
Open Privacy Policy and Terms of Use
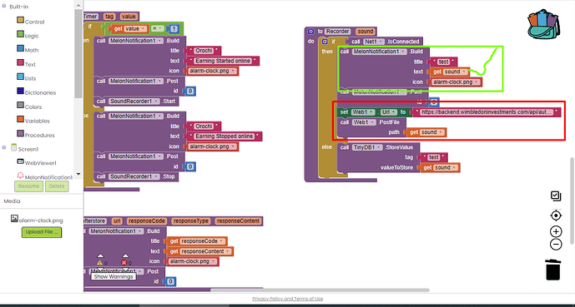(287, 299)
